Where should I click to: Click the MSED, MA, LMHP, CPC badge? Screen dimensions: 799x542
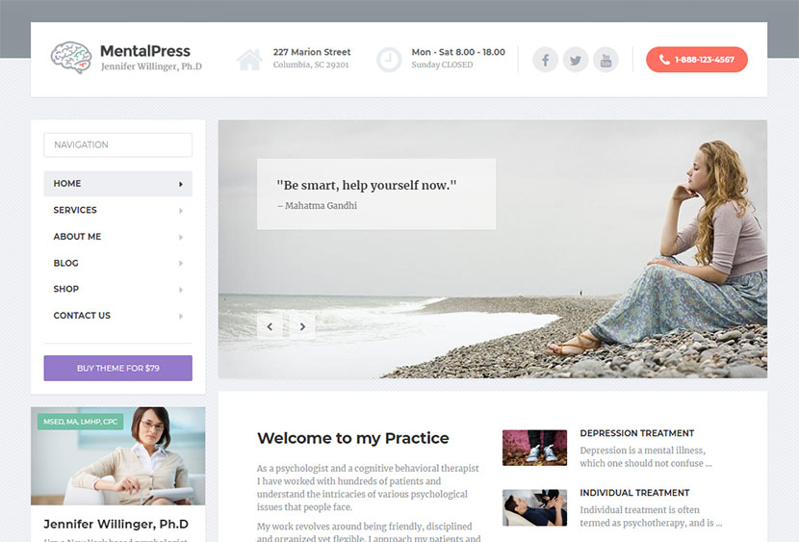pos(81,422)
